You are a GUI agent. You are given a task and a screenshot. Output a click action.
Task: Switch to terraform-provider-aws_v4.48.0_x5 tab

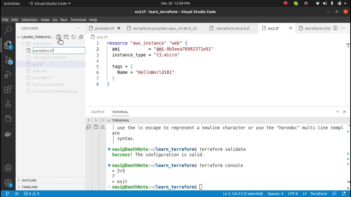coord(165,28)
